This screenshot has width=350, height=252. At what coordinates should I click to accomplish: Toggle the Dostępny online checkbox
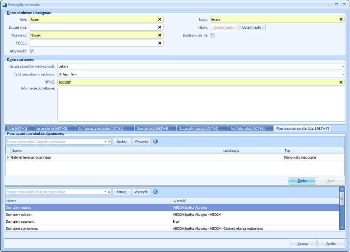213,35
